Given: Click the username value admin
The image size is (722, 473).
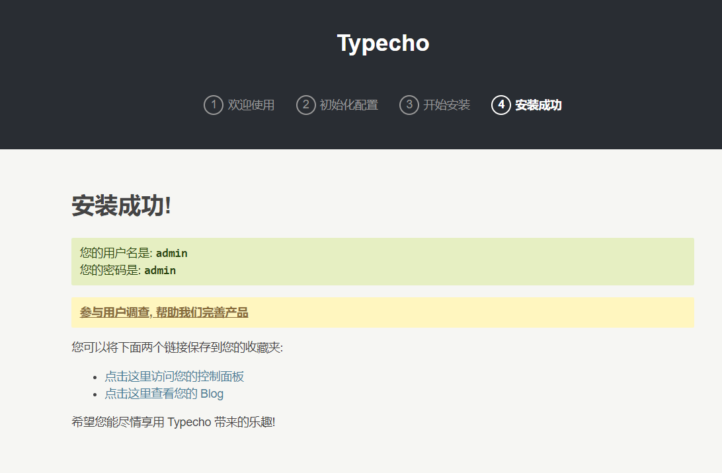Looking at the screenshot, I should [172, 253].
